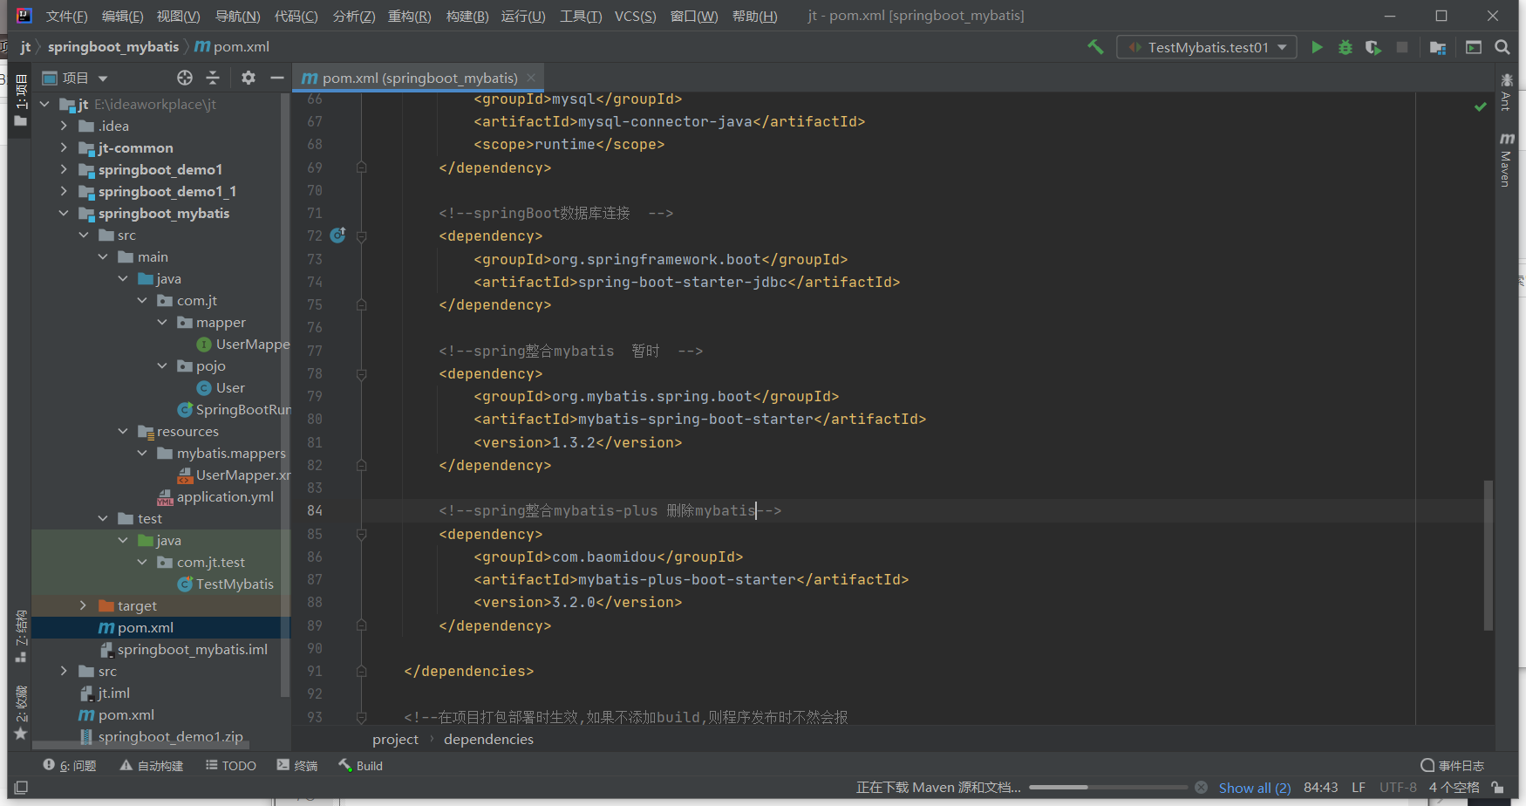Screen dimensions: 1526x806
Task: Select the User class under pojo
Action: [230, 387]
